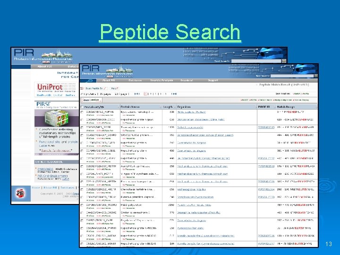Screen dimensions: 340x255
Task: Check the box for the EYA2_HUMAN row
Action: [82, 112]
